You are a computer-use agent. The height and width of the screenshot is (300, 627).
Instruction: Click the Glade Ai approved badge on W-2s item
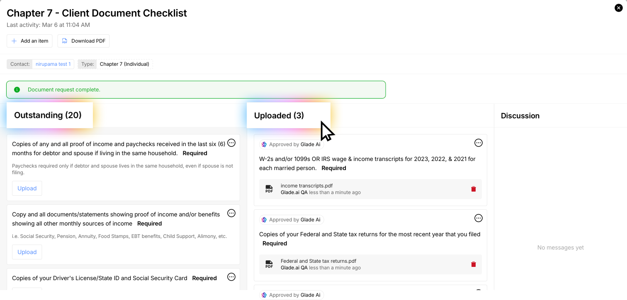292,144
